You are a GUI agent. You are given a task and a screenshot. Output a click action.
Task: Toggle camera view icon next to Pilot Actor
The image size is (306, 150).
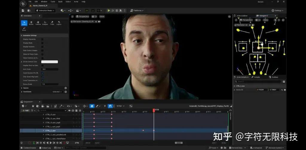coord(99,21)
